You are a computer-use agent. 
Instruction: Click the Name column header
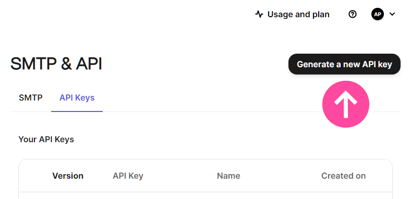(x=228, y=176)
